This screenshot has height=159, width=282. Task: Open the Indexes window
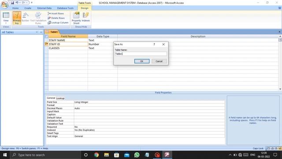click(x=86, y=17)
